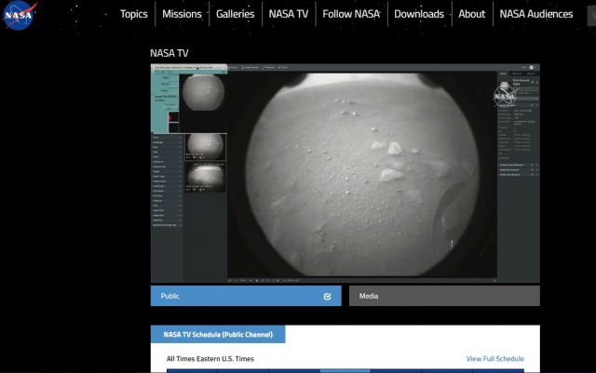Click the All Times Eastern U.S. Times text

click(210, 358)
